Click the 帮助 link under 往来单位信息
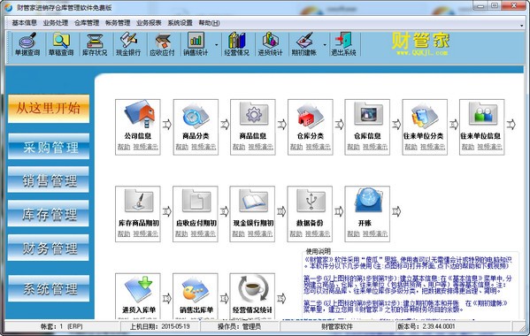 468,147
